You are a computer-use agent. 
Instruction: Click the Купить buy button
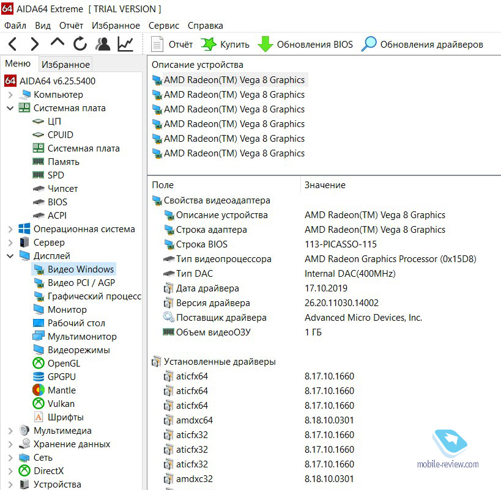click(225, 45)
